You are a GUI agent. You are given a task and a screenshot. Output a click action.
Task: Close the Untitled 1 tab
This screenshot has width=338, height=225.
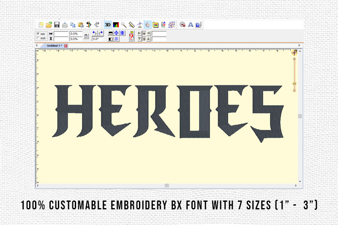coord(66,46)
